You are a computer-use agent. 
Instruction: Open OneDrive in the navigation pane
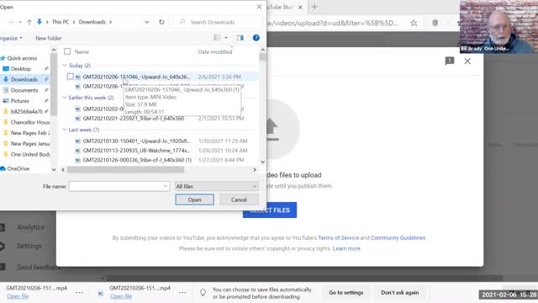pos(18,168)
